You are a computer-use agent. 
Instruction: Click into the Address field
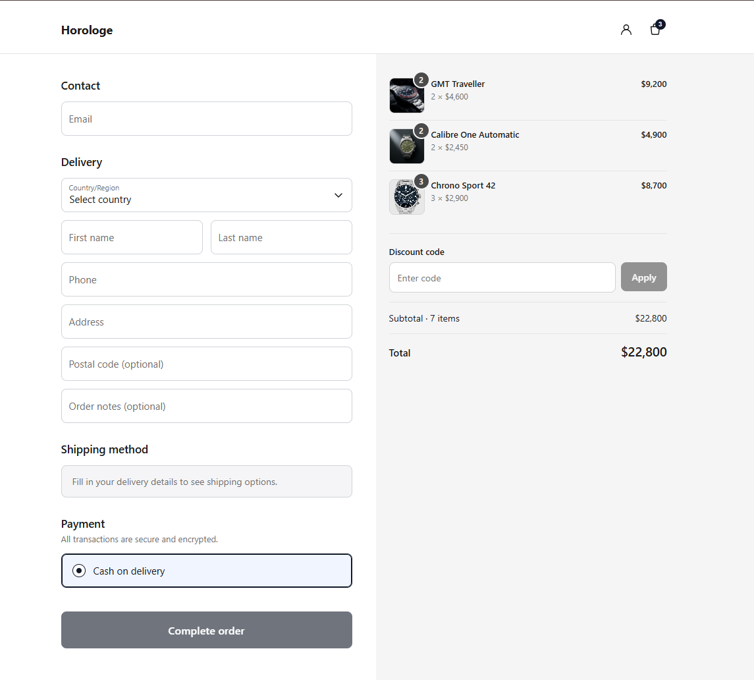tap(206, 322)
